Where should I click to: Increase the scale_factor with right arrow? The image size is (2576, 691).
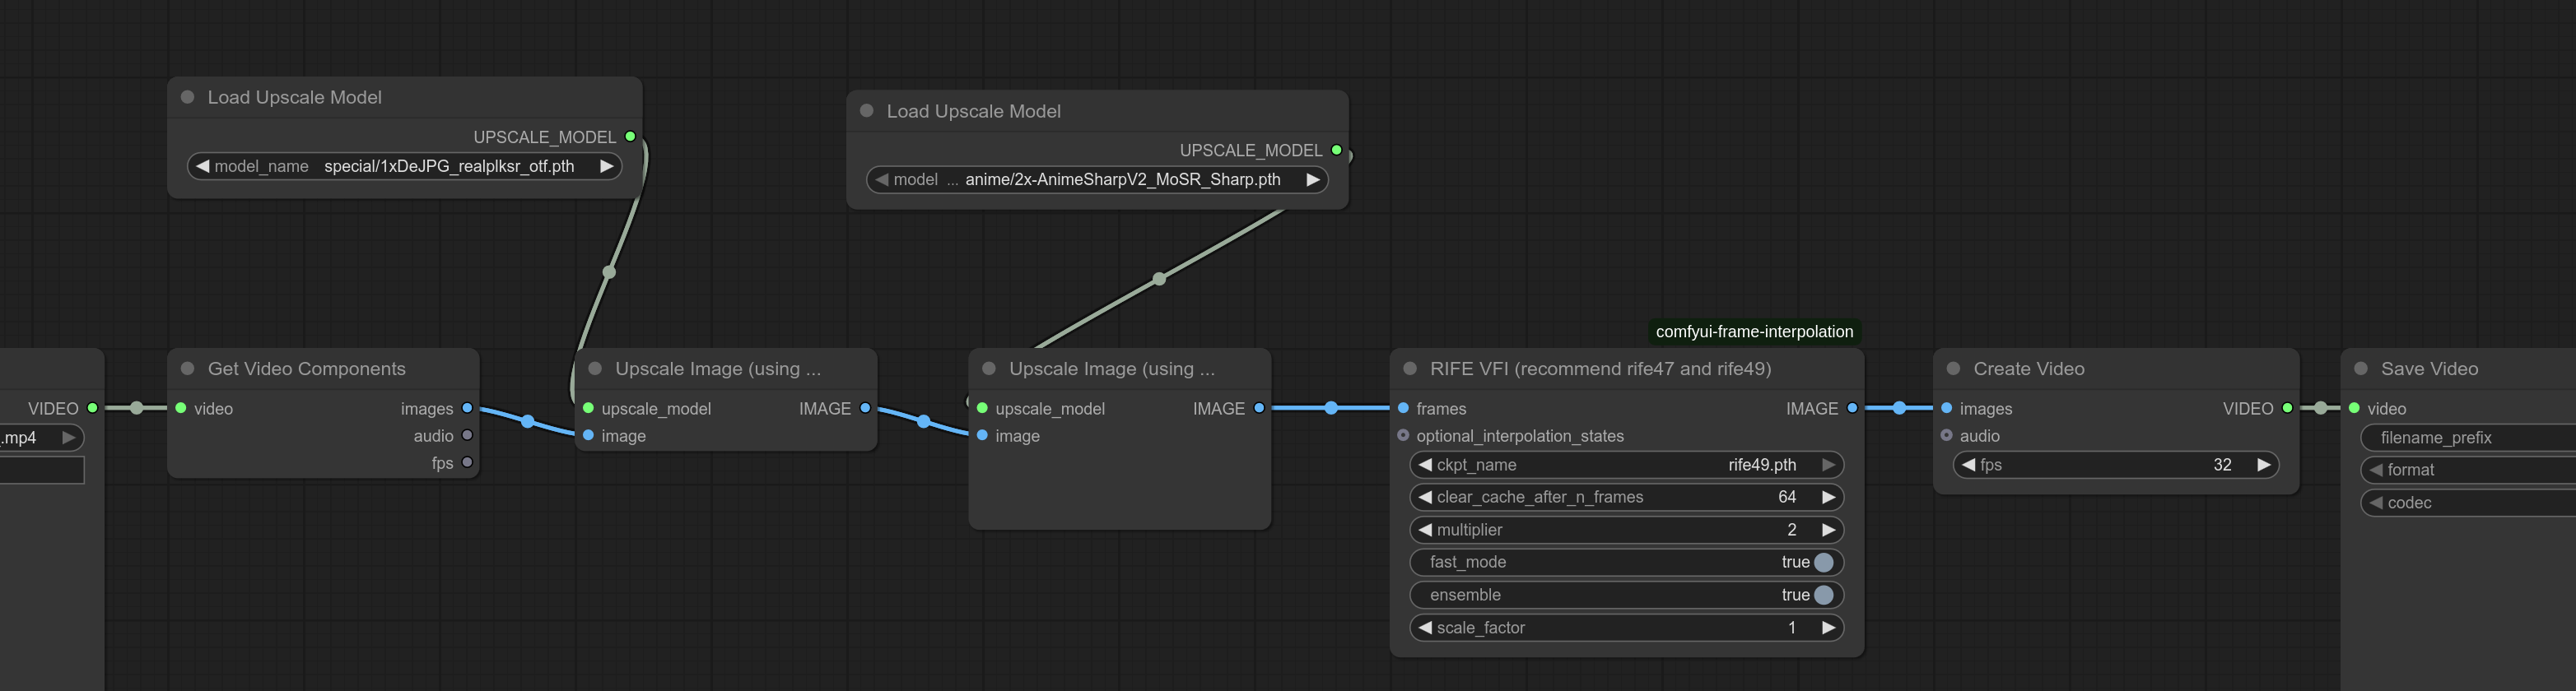[x=1828, y=628]
